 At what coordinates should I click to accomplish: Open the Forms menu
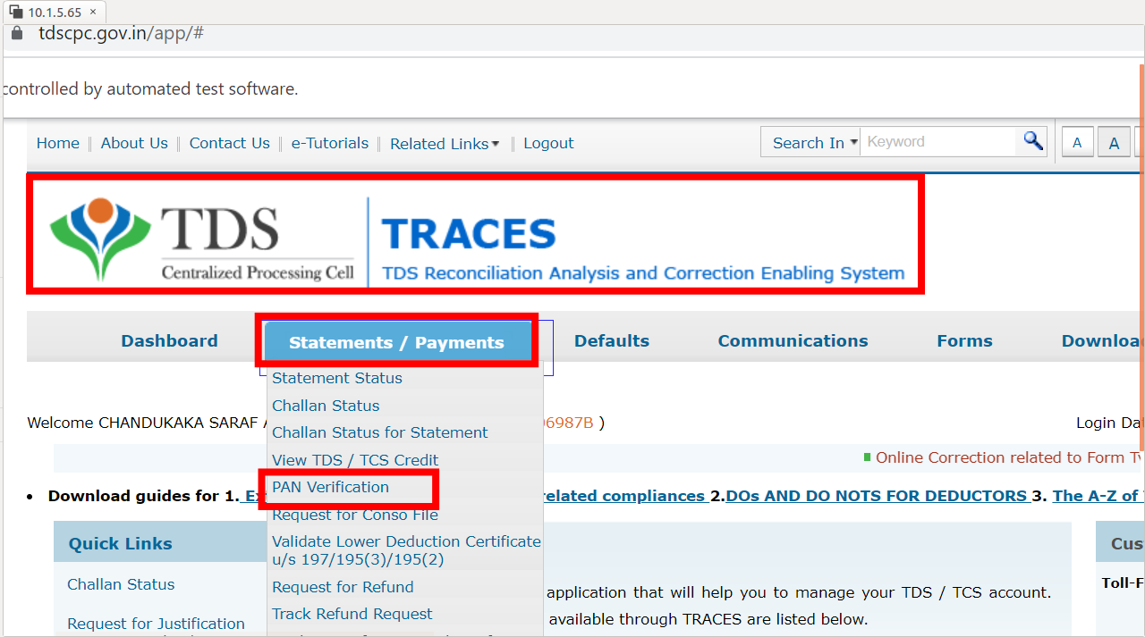coord(964,340)
